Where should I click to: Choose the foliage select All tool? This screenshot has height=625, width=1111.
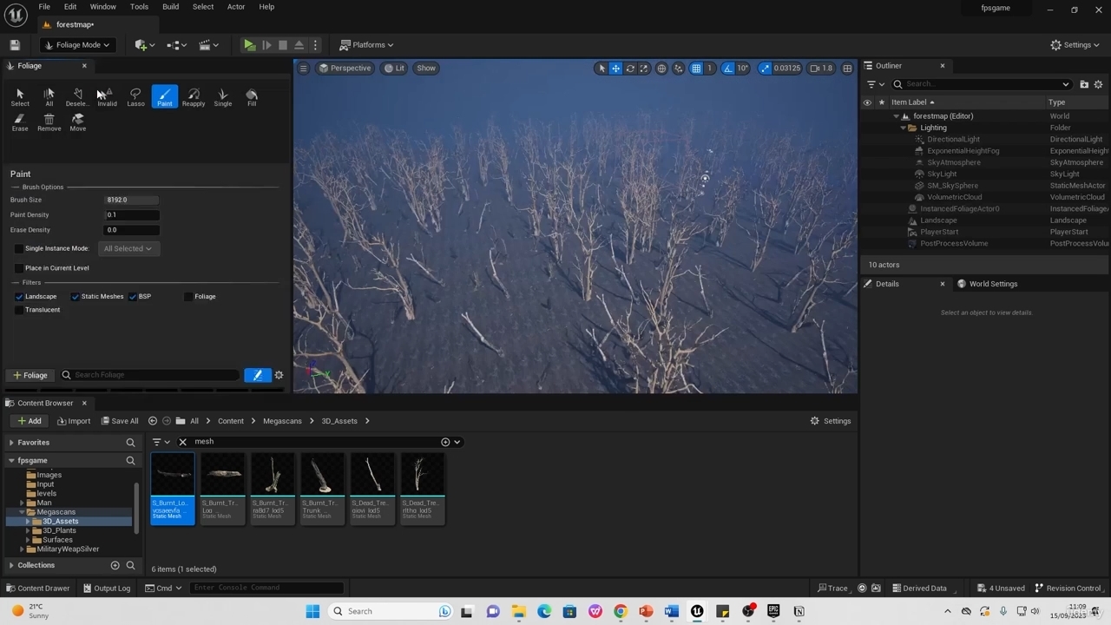tap(49, 97)
